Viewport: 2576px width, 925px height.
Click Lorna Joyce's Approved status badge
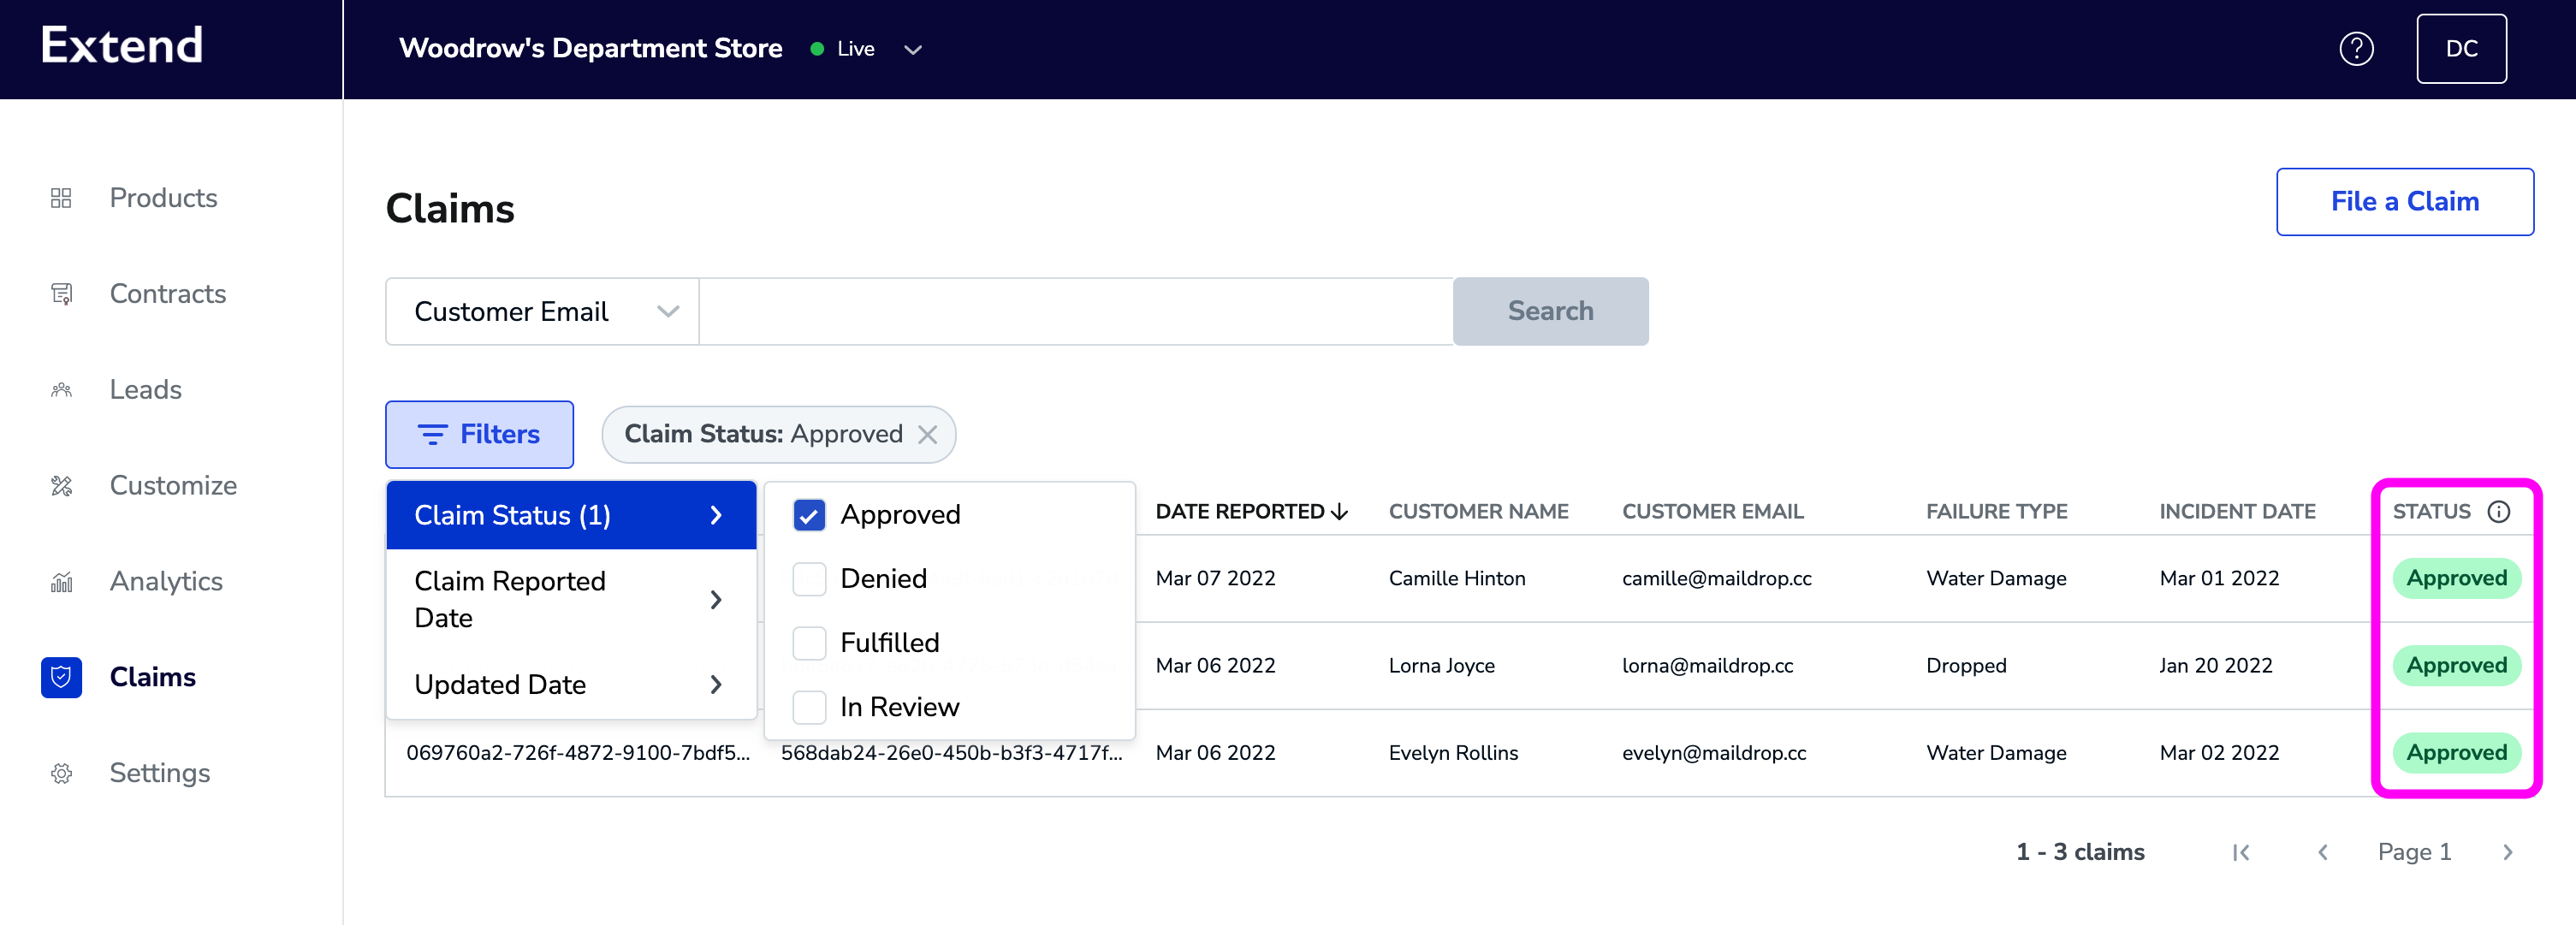2456,665
